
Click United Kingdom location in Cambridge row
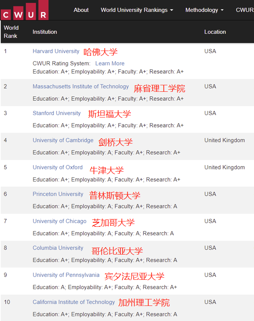225,140
